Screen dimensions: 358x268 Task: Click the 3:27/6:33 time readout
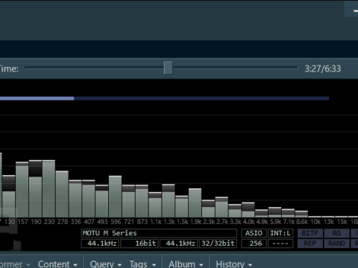323,68
